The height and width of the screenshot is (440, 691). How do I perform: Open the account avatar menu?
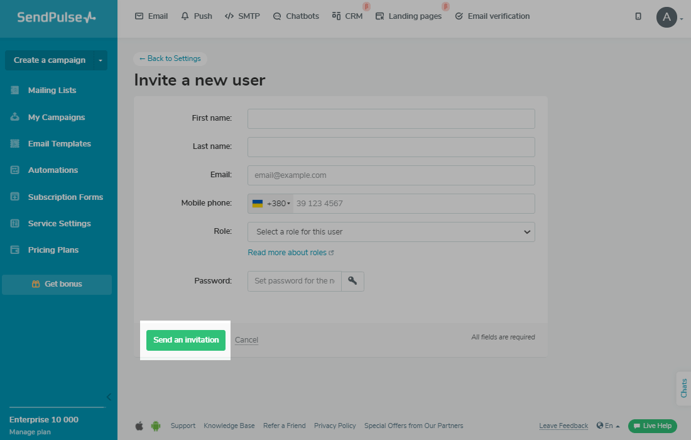[667, 17]
